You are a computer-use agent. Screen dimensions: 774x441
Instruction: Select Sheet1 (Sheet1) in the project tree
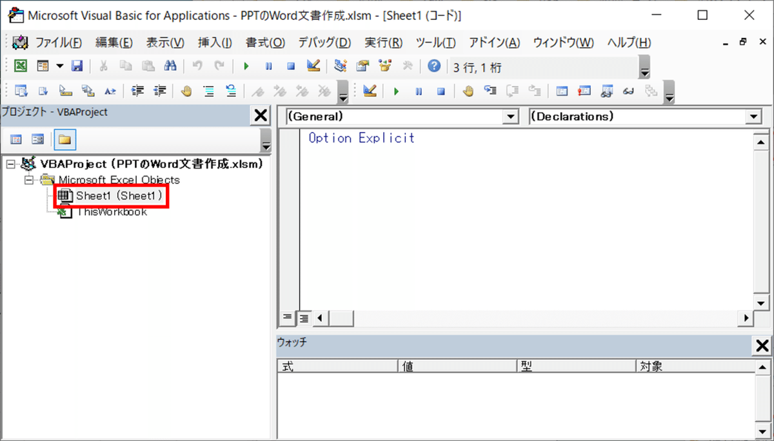[x=112, y=196]
